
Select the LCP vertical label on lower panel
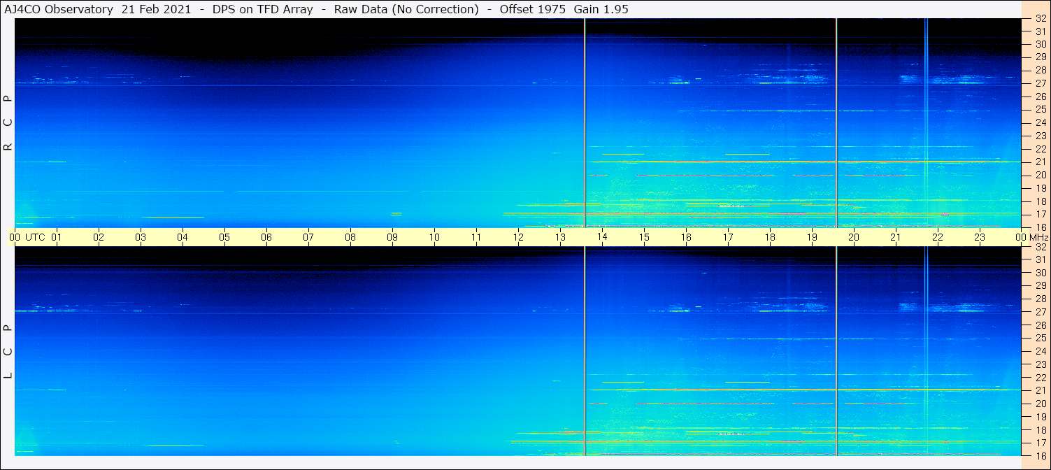[8, 351]
